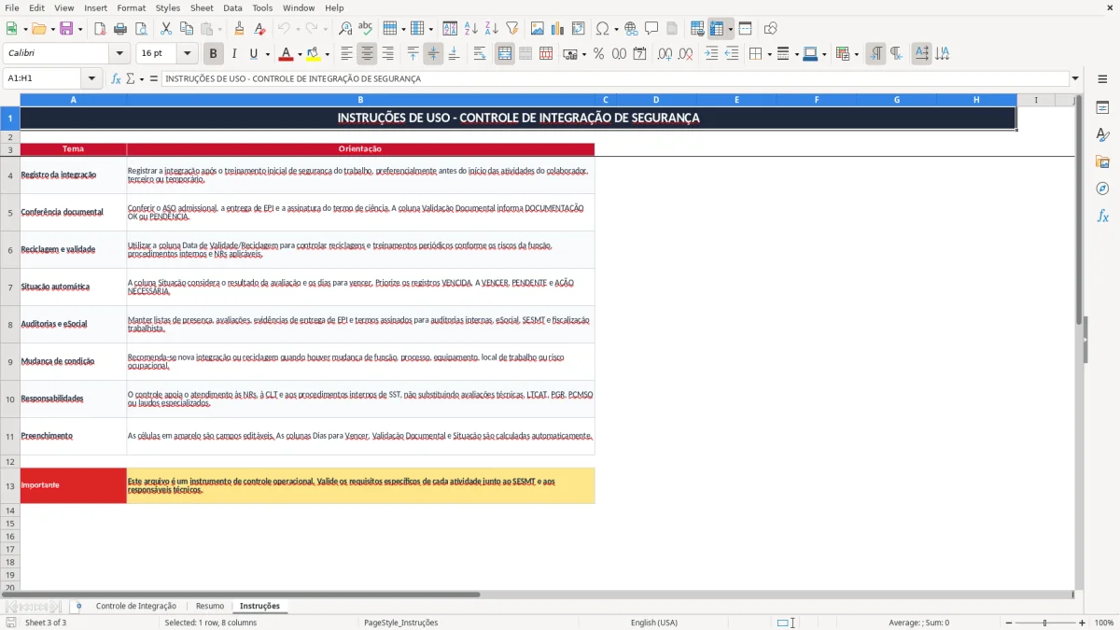Open the Sheet menu
Viewport: 1120px width, 630px height.
pos(202,7)
